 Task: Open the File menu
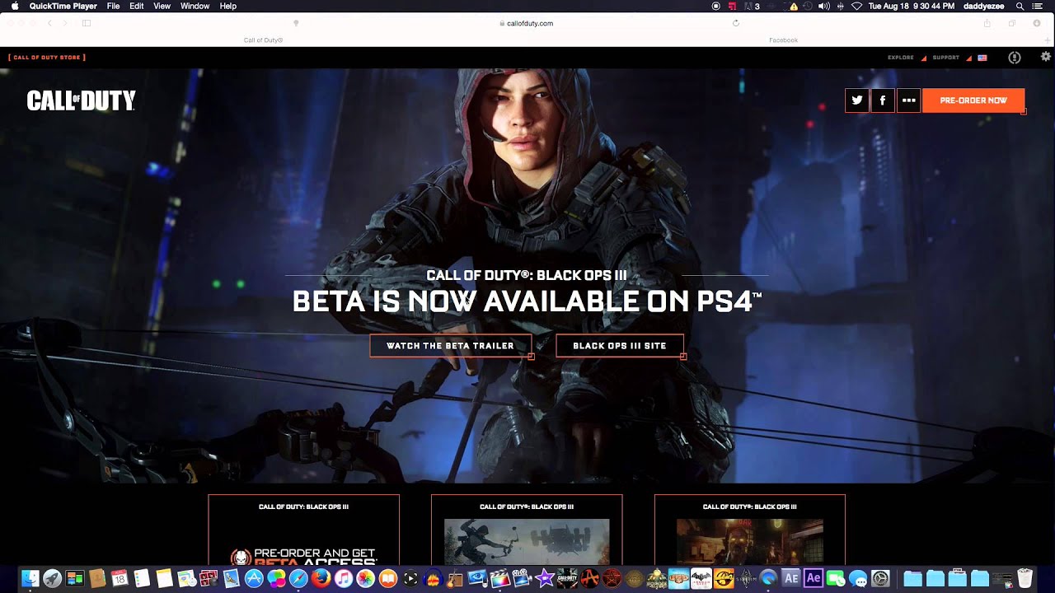(113, 6)
